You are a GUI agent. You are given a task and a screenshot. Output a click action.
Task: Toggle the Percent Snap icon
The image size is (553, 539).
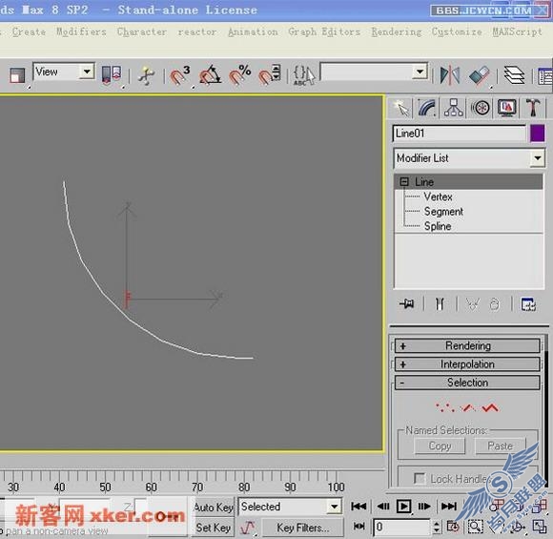click(240, 75)
